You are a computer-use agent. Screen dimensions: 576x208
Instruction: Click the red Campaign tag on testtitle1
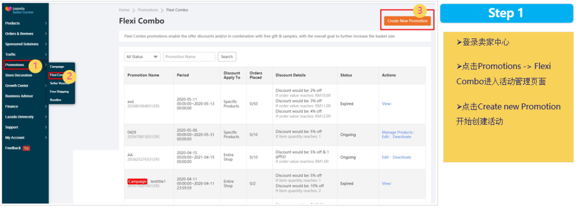[x=138, y=181]
